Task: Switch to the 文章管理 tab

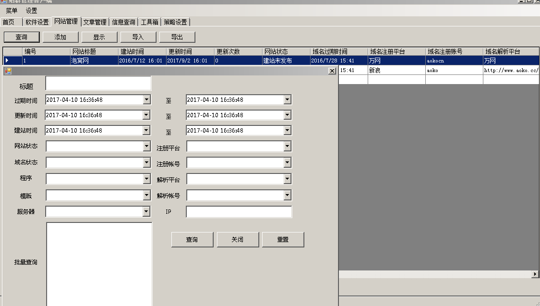Action: tap(95, 22)
